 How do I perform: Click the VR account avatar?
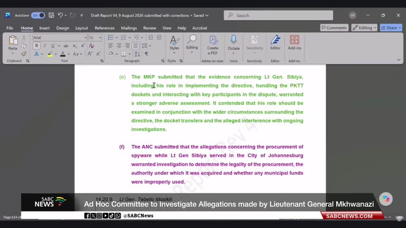pyautogui.click(x=352, y=16)
